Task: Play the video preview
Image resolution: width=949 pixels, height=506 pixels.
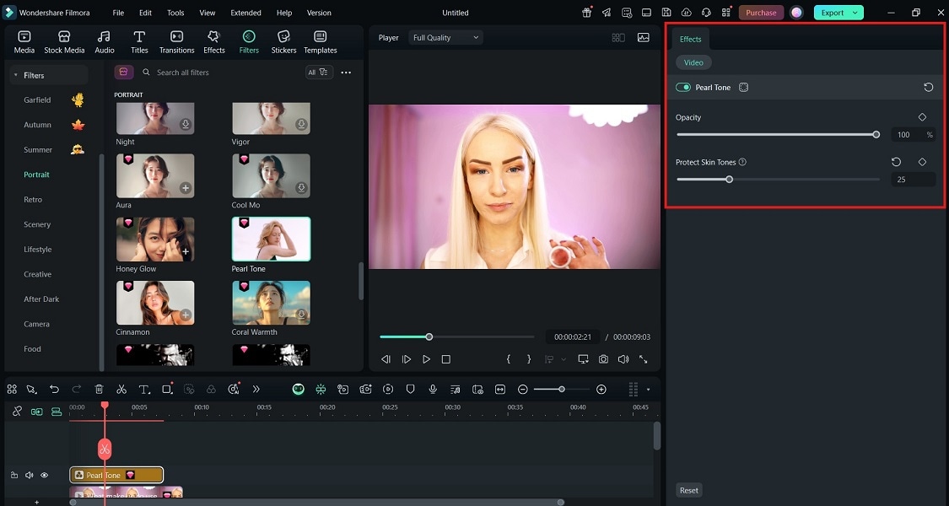Action: [x=426, y=359]
